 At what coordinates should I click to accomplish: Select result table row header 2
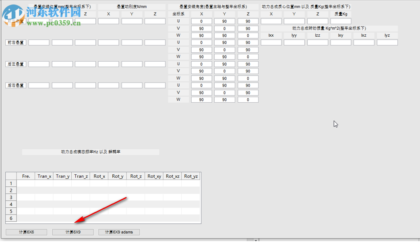tap(11, 190)
